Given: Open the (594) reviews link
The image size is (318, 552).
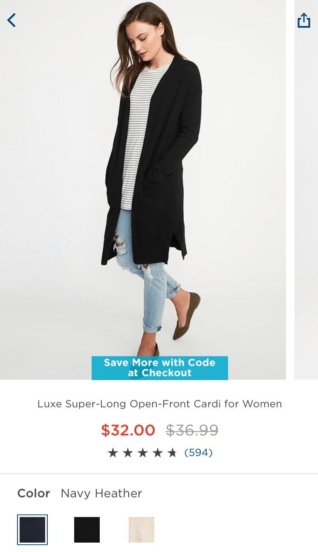Looking at the screenshot, I should coord(198,453).
